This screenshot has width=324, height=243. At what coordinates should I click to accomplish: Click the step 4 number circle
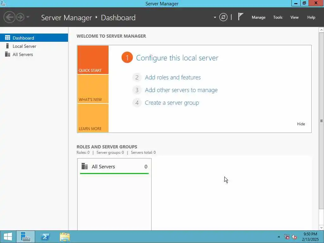tap(137, 103)
